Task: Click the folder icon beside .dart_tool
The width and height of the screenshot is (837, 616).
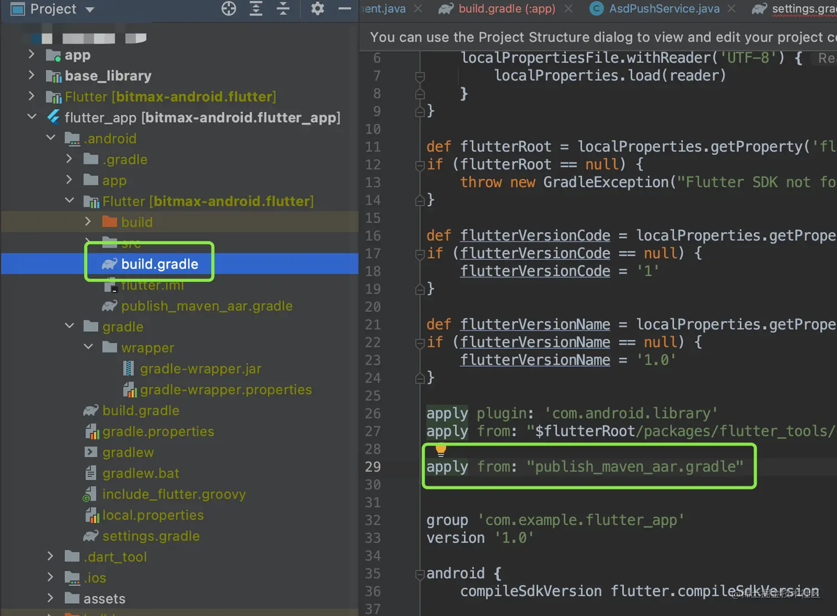Action: pos(72,556)
